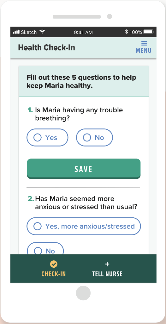
Task: Click the 9:41 AM clock
Action: [x=83, y=32]
